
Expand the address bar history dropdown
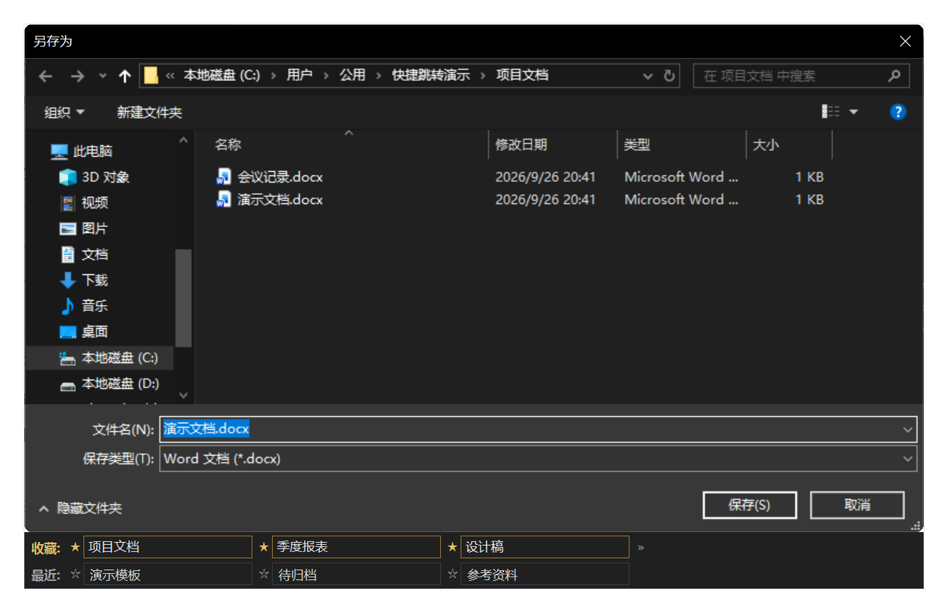tap(648, 76)
